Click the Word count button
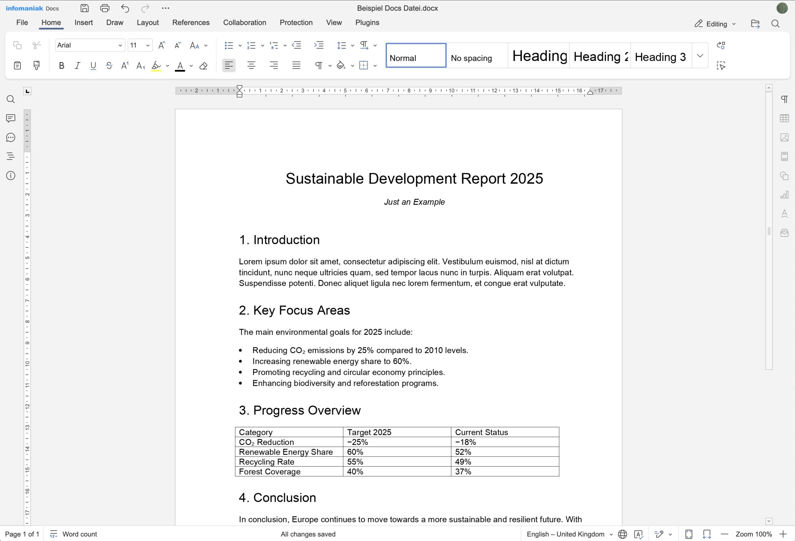Viewport: 795px width, 541px height. 73,534
